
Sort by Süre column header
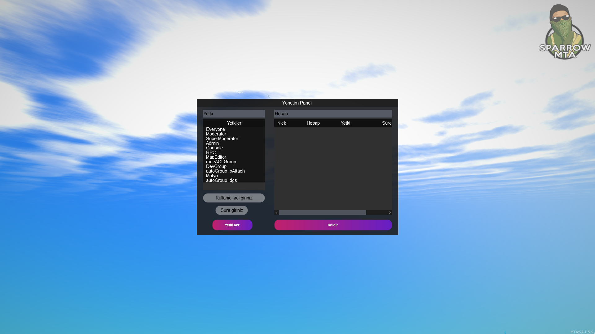coord(386,123)
